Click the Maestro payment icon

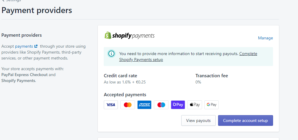pyautogui.click(x=161, y=105)
